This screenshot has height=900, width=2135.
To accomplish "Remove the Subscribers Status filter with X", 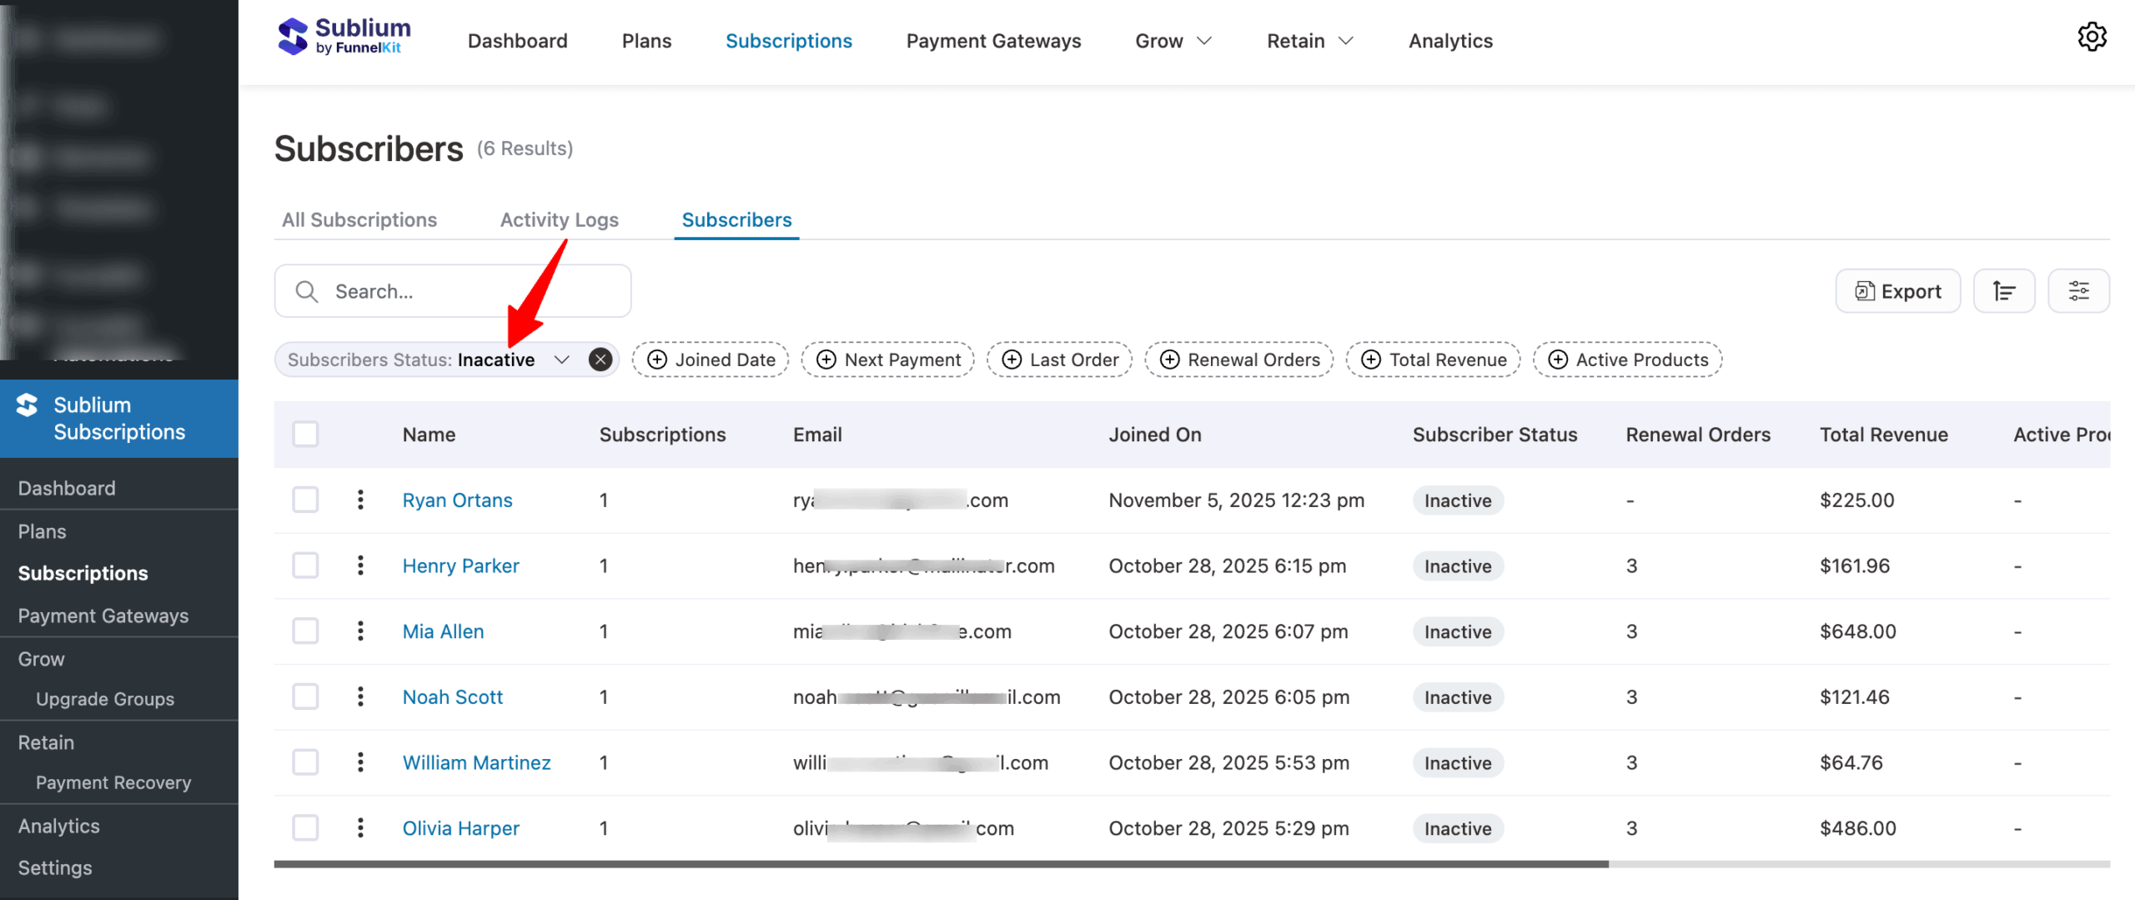I will click(600, 359).
